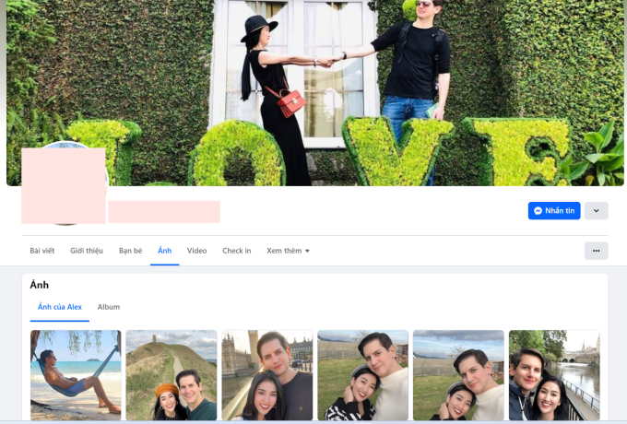Open the fifth photo thumbnail in the row

[458, 374]
